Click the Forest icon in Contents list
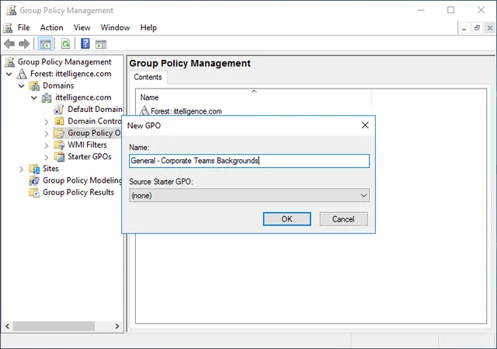This screenshot has width=497, height=349. tap(144, 110)
